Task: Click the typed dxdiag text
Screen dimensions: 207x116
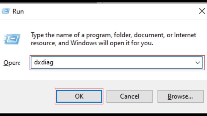Action: [43, 62]
